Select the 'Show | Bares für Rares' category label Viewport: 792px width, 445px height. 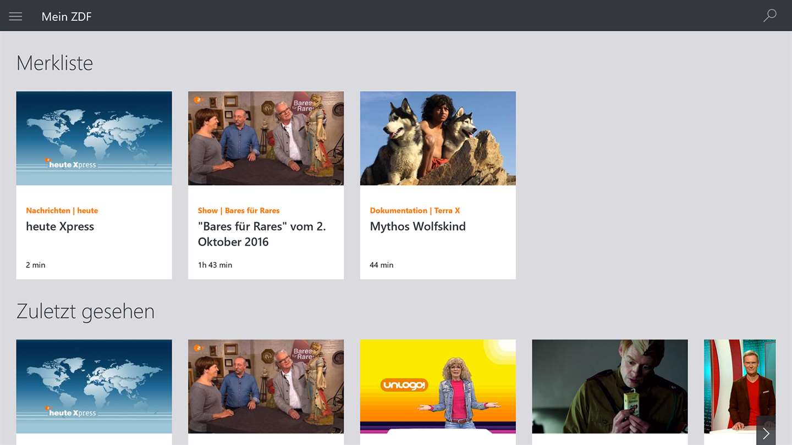239,210
